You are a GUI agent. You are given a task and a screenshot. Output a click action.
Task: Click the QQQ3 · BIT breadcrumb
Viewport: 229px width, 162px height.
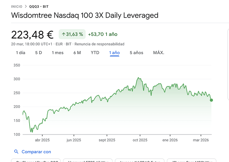39,7
